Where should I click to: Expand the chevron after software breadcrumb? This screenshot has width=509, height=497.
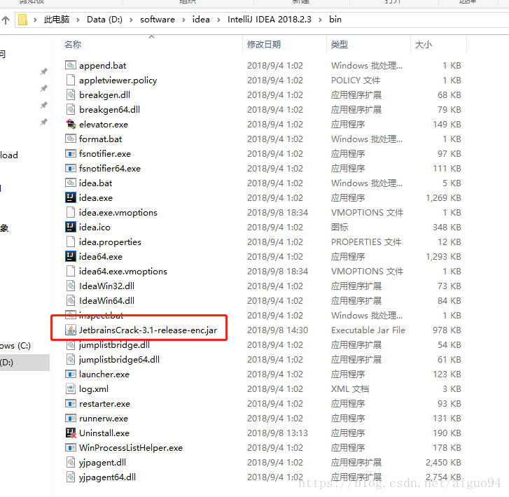183,20
